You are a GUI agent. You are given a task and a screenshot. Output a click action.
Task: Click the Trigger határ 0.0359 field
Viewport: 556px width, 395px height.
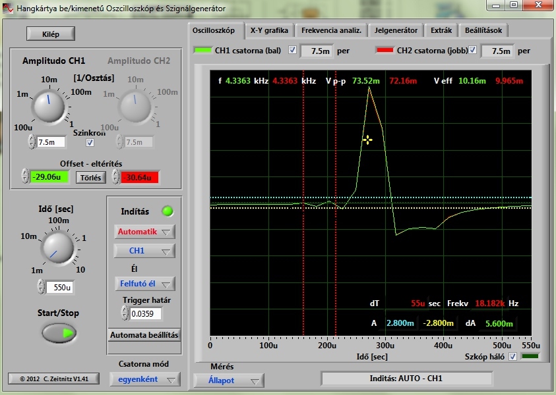point(145,313)
